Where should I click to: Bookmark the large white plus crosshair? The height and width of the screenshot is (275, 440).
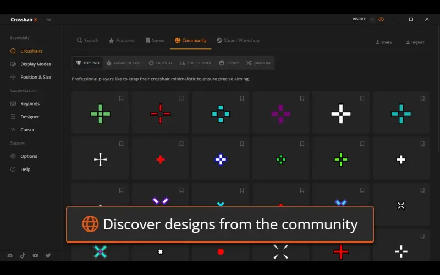click(362, 98)
